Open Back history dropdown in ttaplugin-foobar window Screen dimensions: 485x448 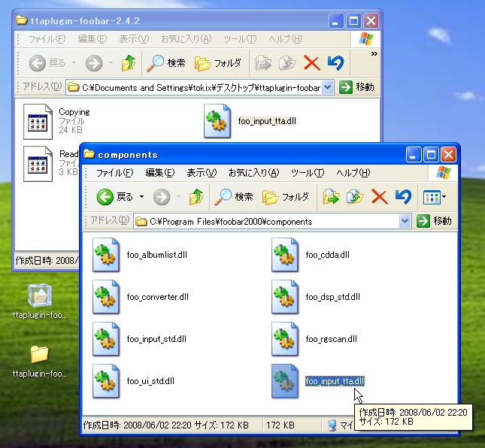74,63
